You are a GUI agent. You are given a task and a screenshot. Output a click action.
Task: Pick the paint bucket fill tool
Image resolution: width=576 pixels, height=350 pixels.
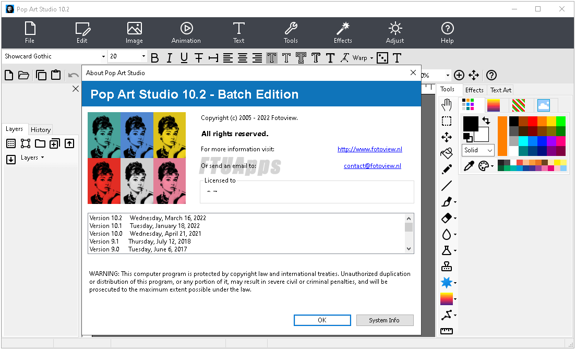point(446,153)
